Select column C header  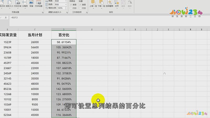pos(35,29)
